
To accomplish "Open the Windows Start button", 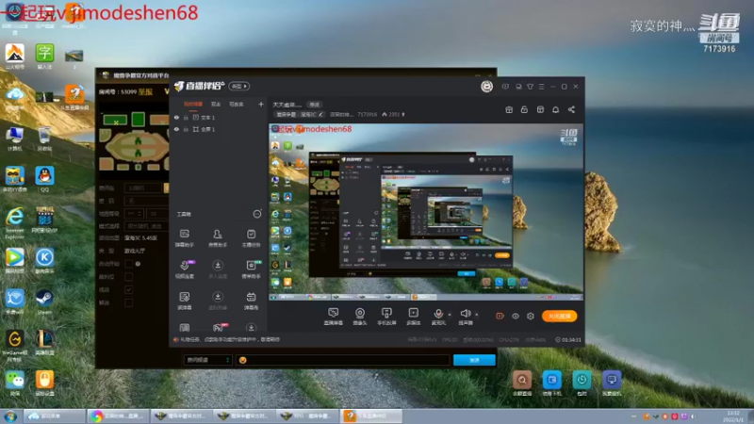I will 10,416.
